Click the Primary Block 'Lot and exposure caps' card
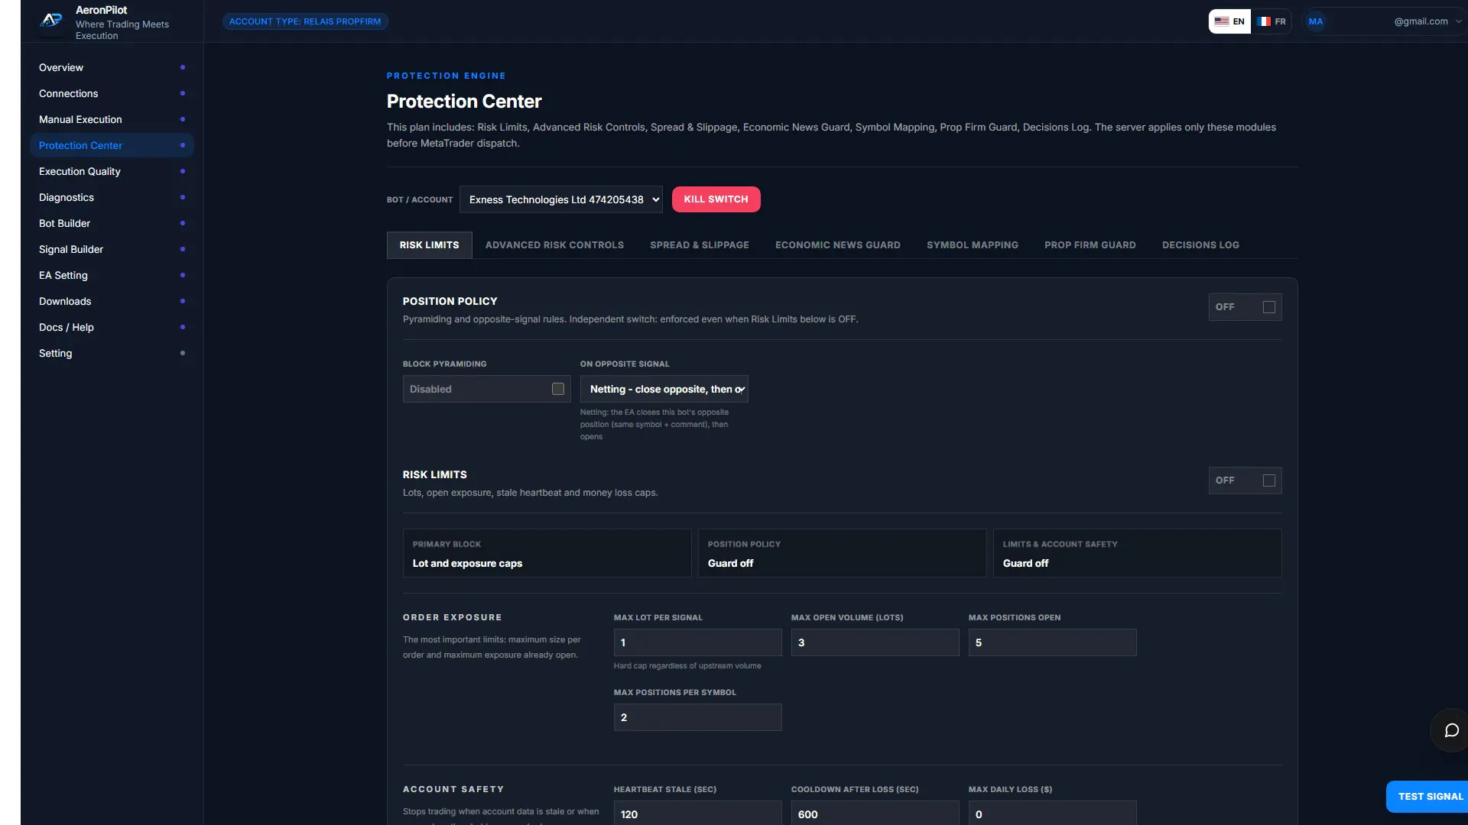This screenshot has width=1468, height=825. 547,553
